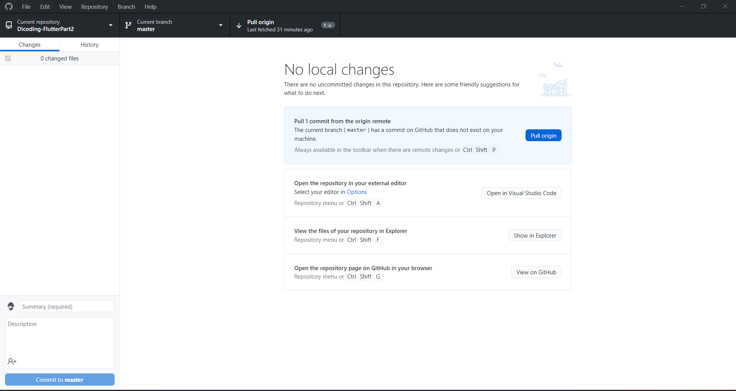This screenshot has width=736, height=391.
Task: Click the Pull origin down-arrow icon
Action: click(238, 25)
